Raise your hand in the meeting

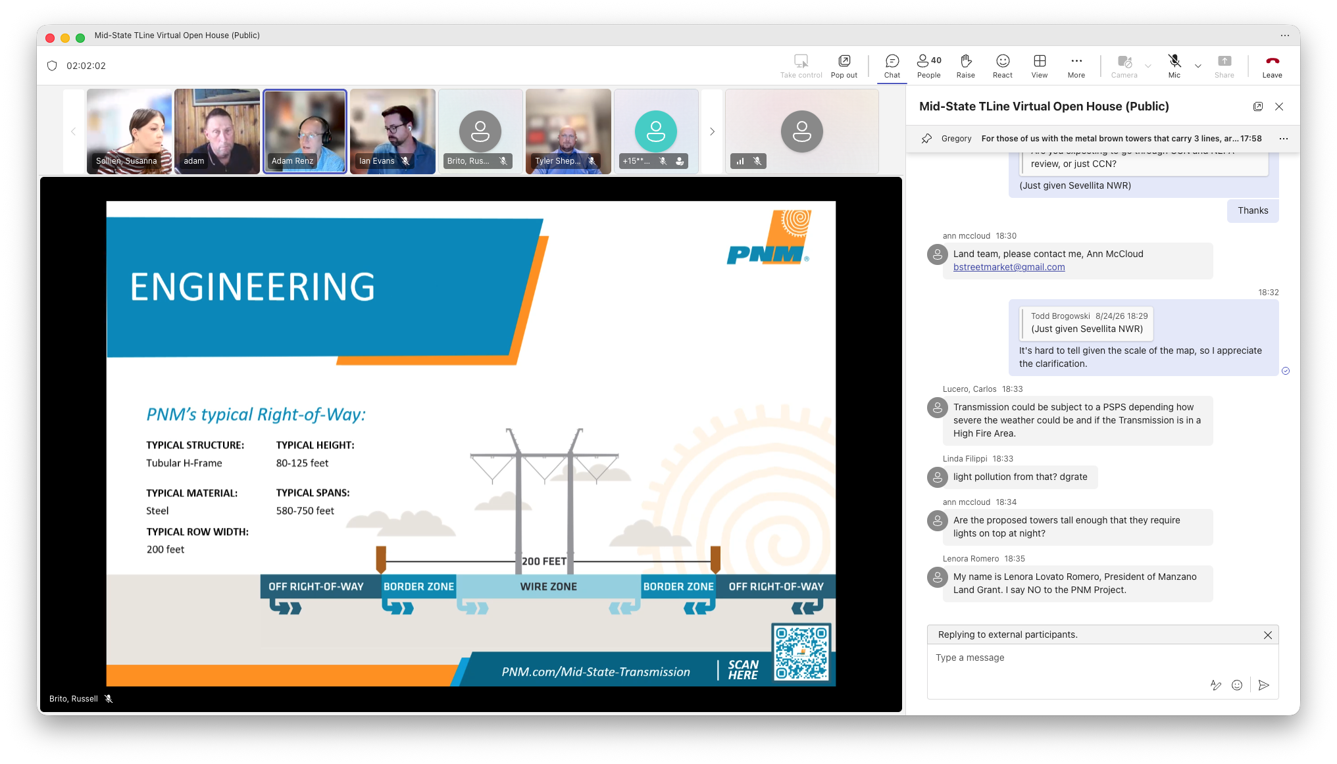click(x=966, y=66)
